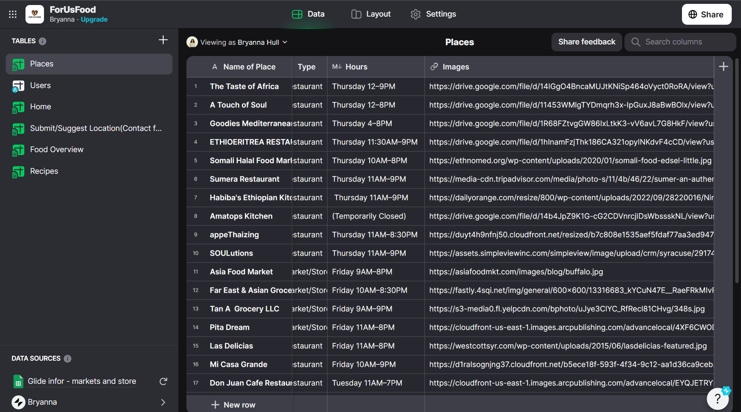Open the Settings tab
This screenshot has height=412, width=741.
click(x=433, y=14)
